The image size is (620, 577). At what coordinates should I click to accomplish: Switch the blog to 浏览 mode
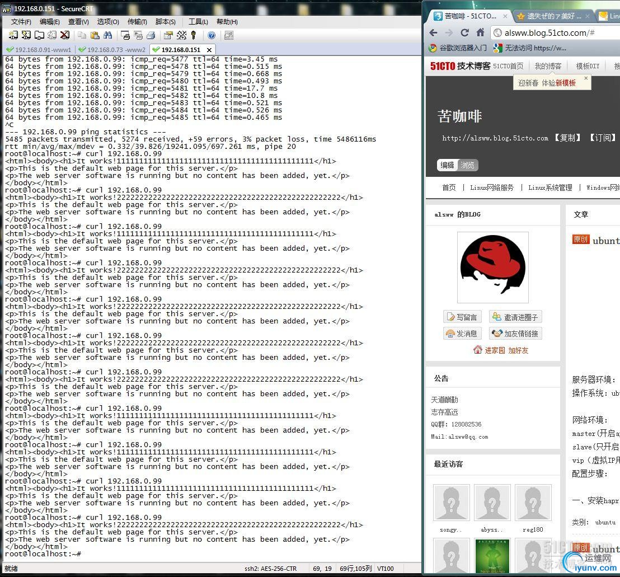coord(468,165)
